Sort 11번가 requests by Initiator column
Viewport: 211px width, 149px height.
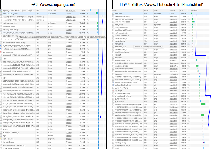173,10
